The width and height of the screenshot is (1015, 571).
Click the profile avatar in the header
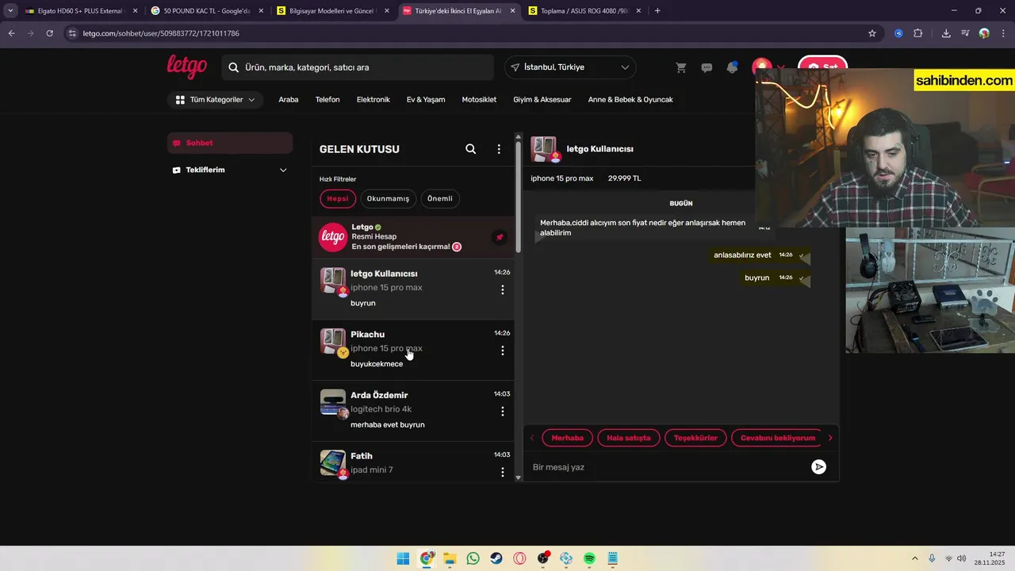pyautogui.click(x=762, y=67)
